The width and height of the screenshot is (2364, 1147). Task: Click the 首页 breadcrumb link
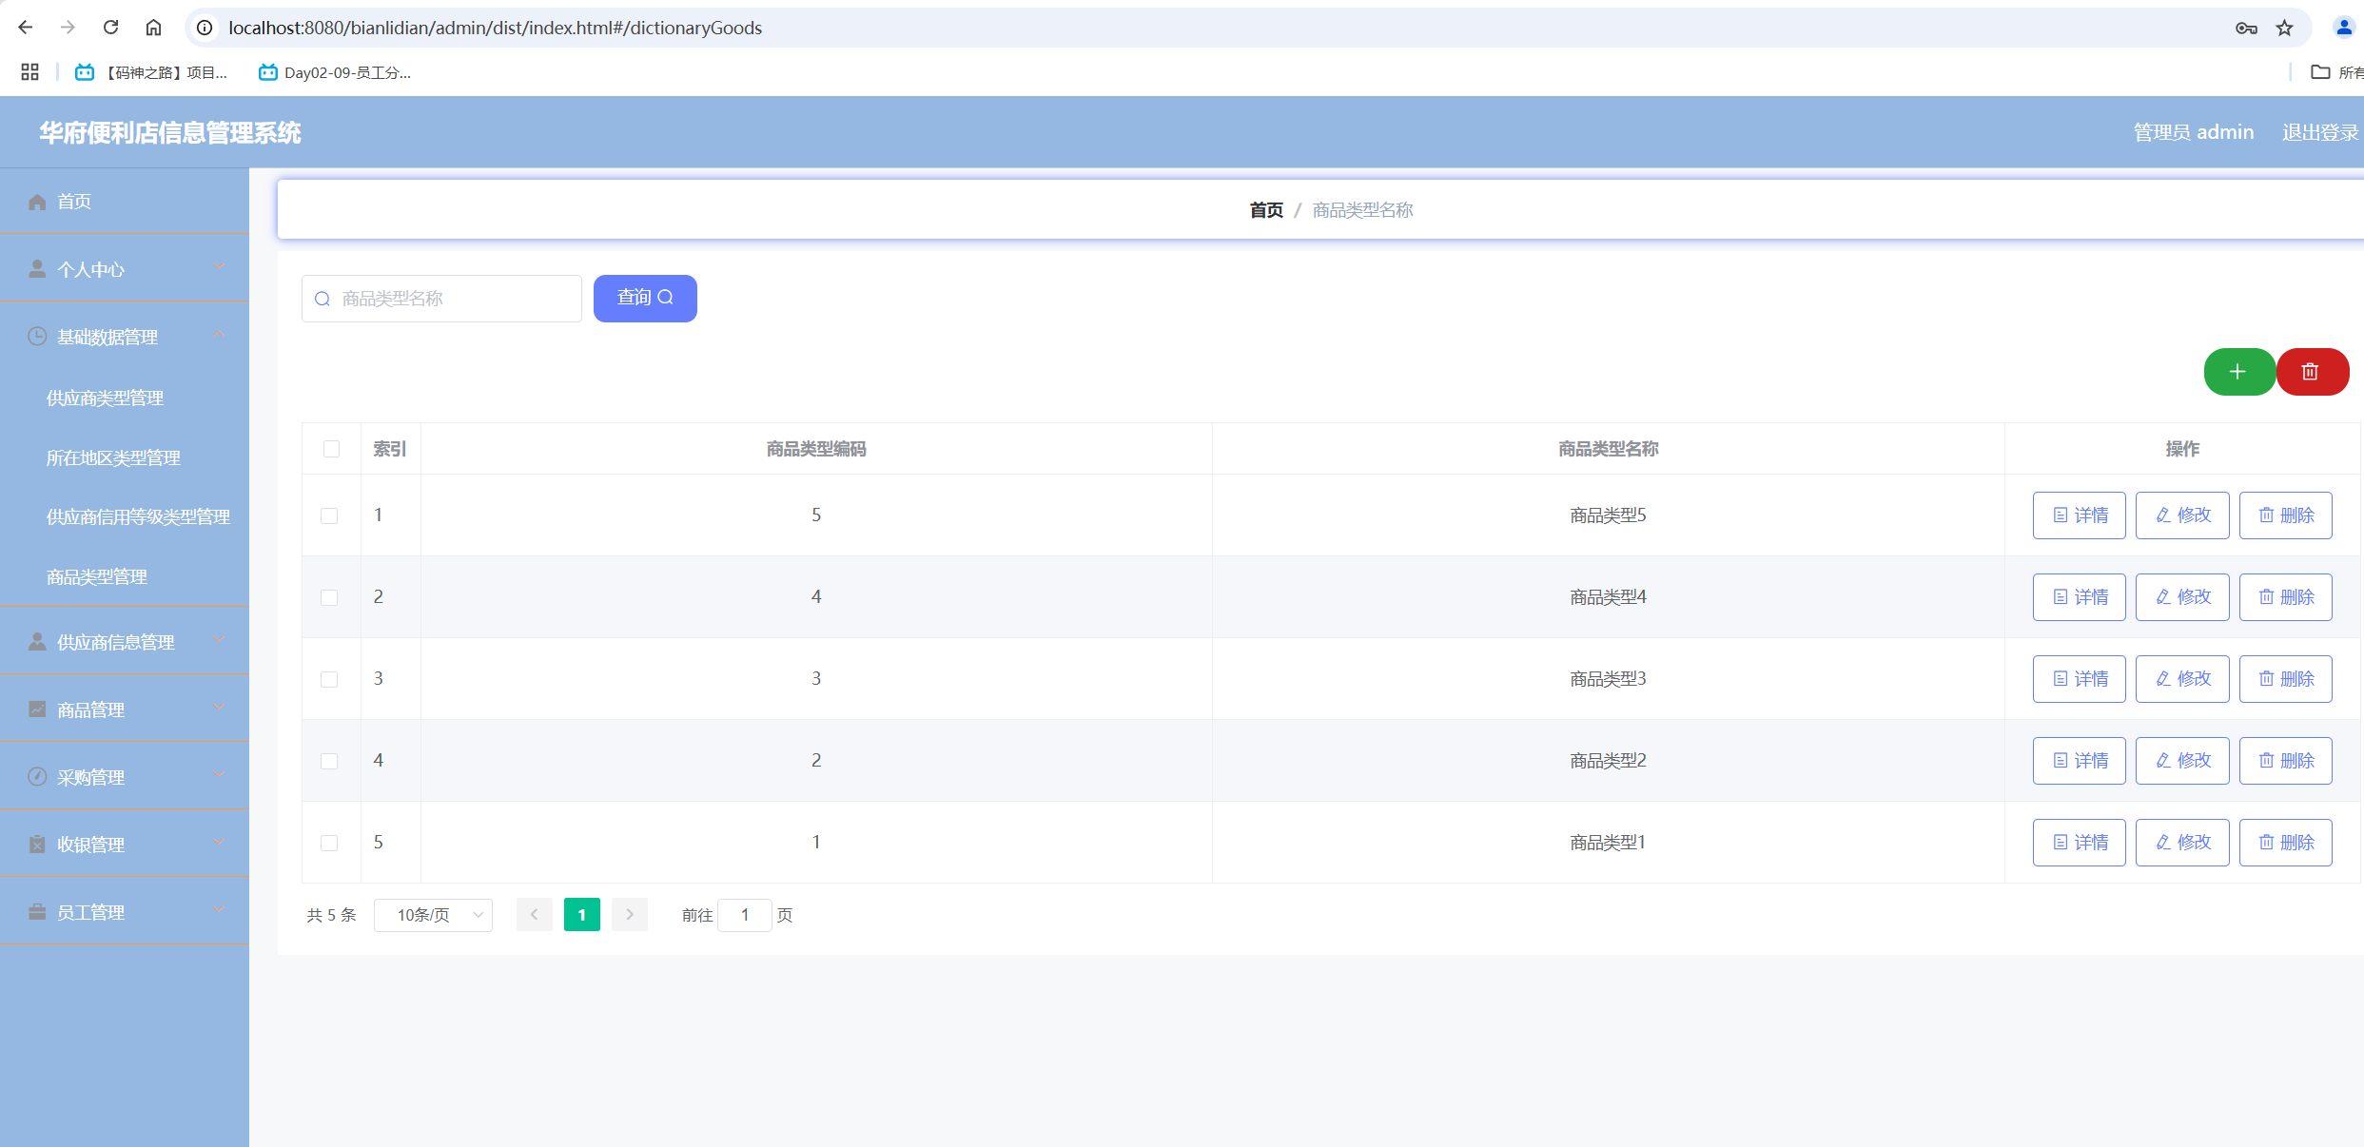click(x=1266, y=210)
